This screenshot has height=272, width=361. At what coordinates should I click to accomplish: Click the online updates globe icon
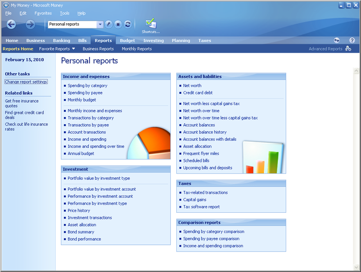click(x=337, y=41)
